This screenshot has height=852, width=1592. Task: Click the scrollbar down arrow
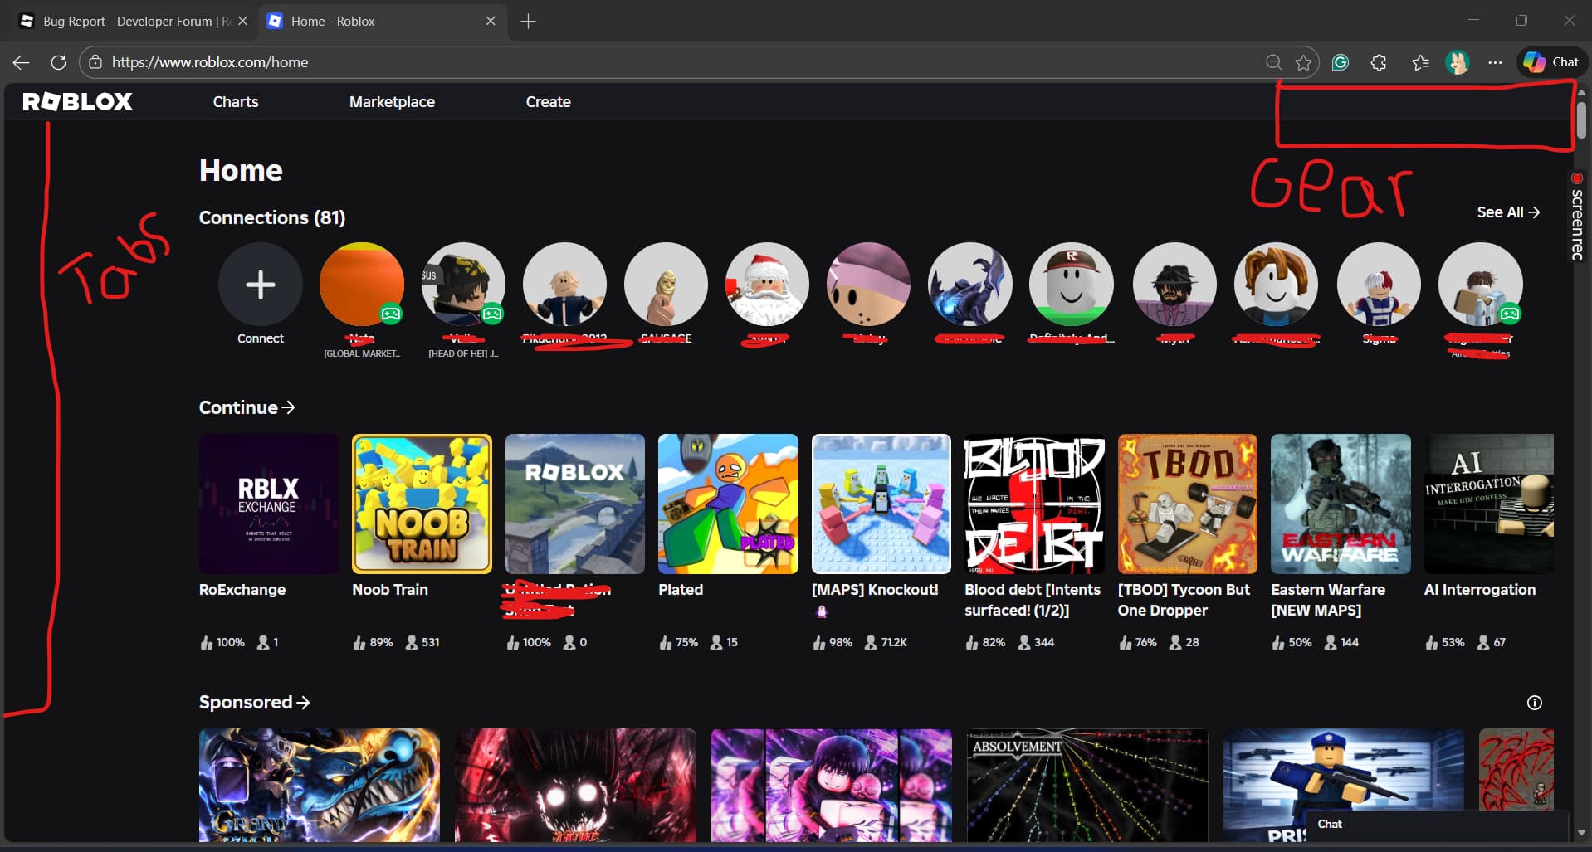pos(1581,833)
